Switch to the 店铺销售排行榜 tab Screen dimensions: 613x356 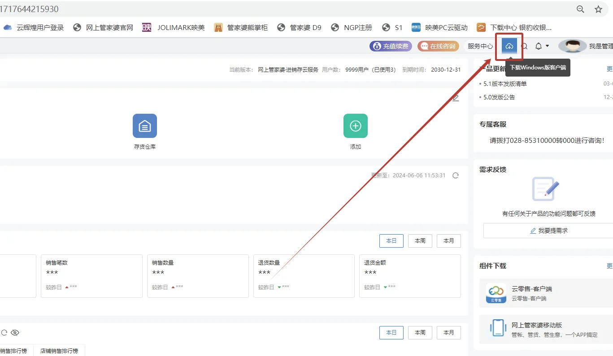click(x=59, y=351)
